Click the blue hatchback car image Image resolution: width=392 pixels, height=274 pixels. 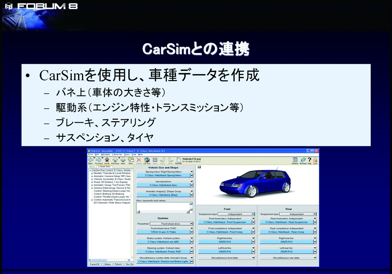point(255,183)
